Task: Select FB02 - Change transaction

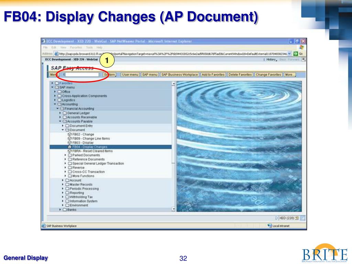Action: pyautogui.click(x=83, y=134)
